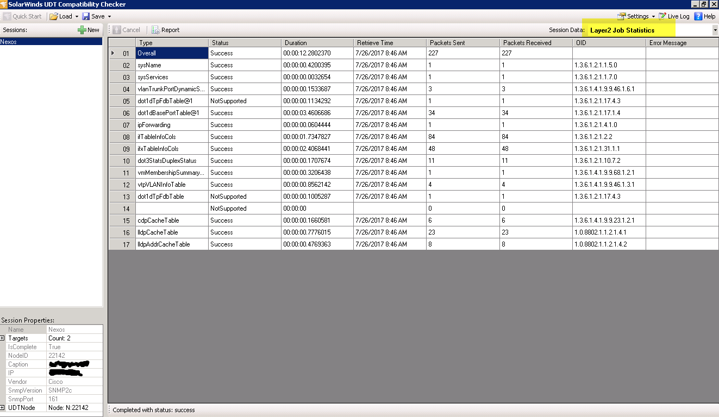Sort by the Duration column header
The image size is (719, 417).
317,42
